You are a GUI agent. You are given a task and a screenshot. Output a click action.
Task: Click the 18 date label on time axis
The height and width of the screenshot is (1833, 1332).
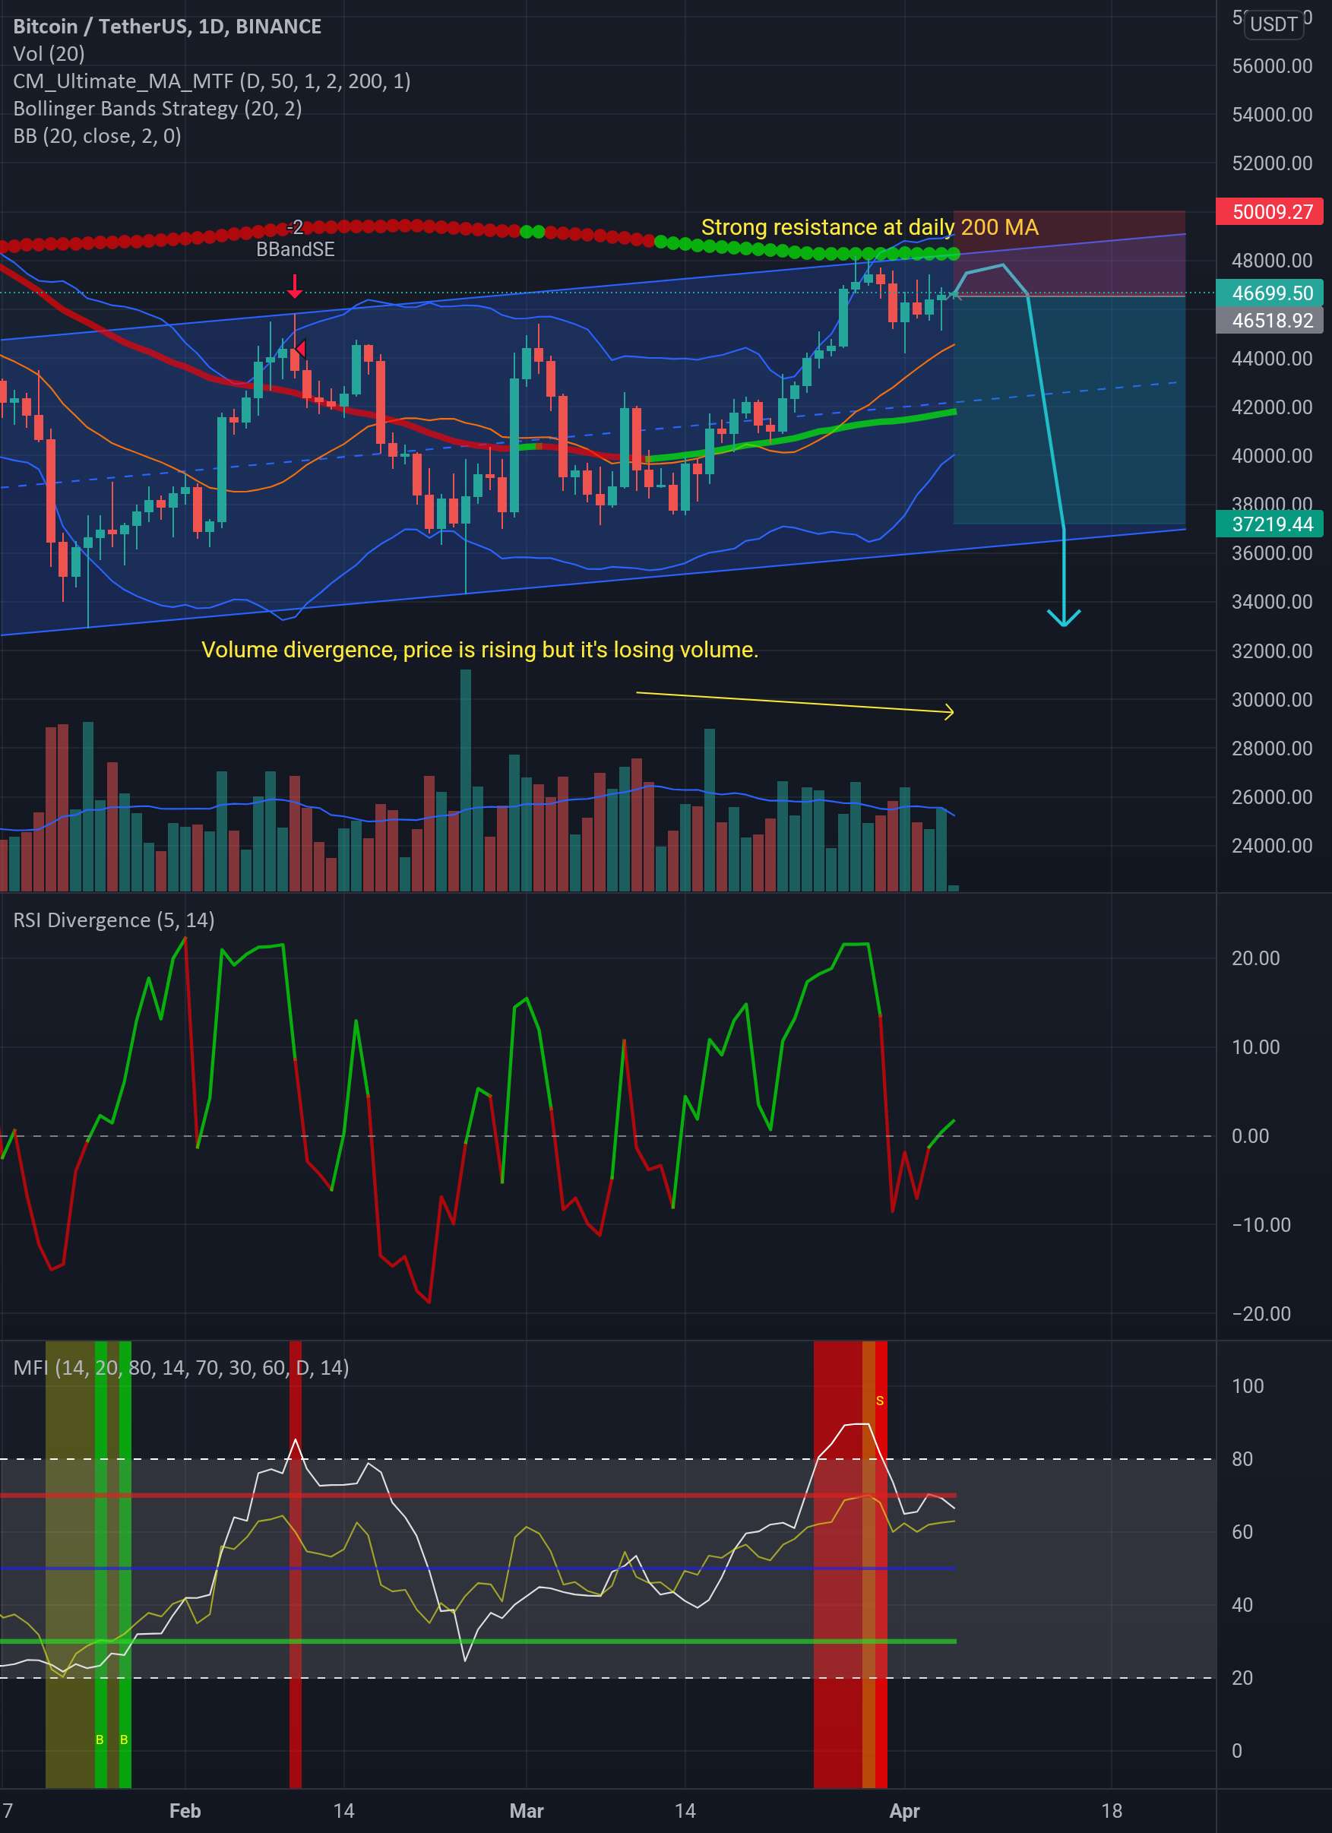point(1112,1810)
